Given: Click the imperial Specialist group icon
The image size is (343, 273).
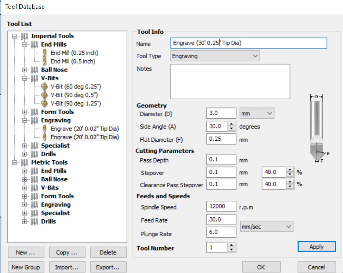Looking at the screenshot, I should click(34, 146).
